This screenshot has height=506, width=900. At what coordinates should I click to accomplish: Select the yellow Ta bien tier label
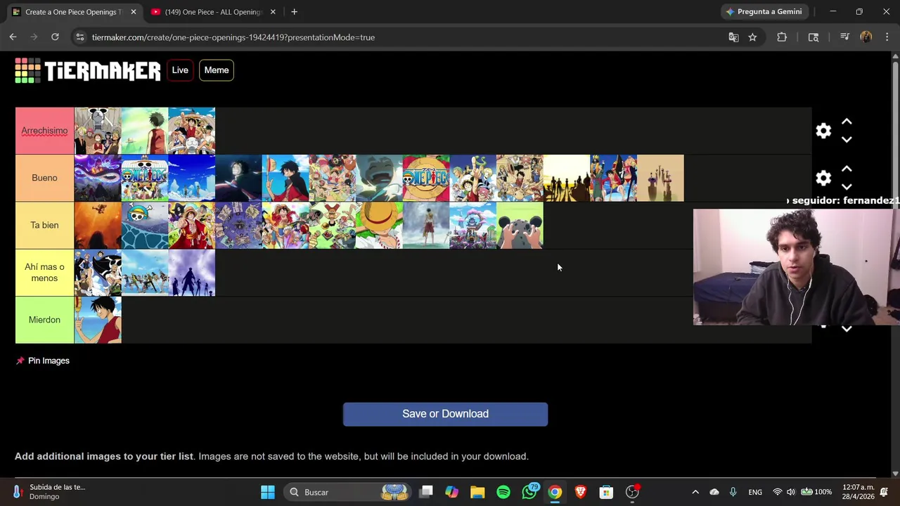point(44,225)
